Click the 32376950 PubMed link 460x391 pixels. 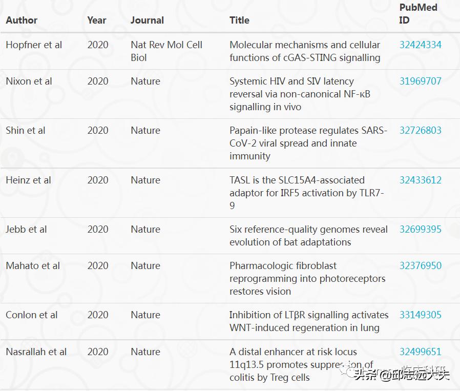pyautogui.click(x=420, y=265)
